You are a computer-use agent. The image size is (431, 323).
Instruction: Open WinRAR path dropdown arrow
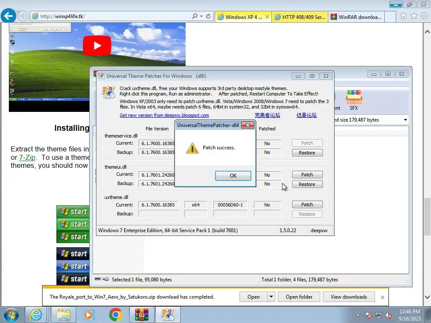click(x=405, y=120)
